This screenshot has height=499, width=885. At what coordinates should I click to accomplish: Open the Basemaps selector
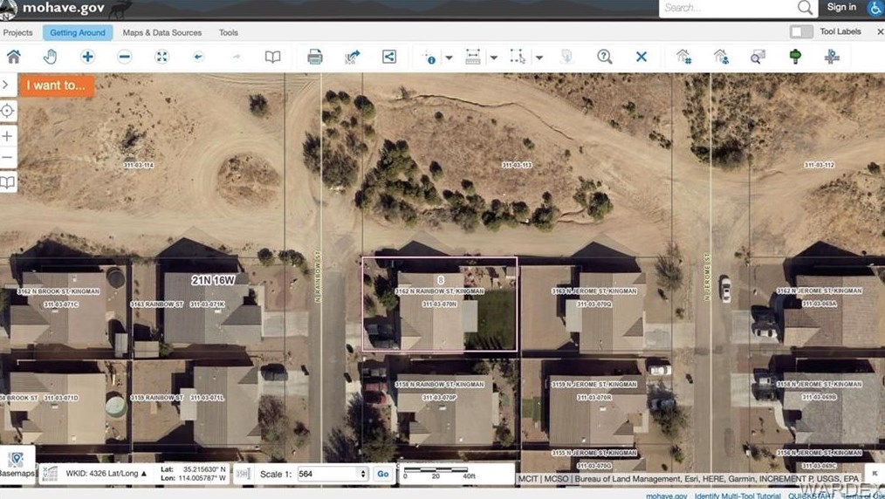point(16,463)
